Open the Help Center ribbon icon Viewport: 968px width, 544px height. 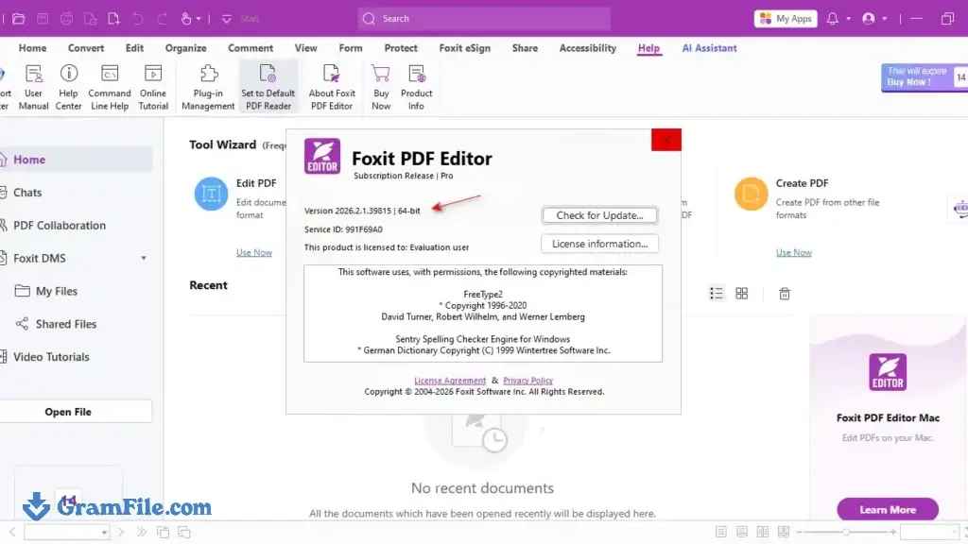68,87
